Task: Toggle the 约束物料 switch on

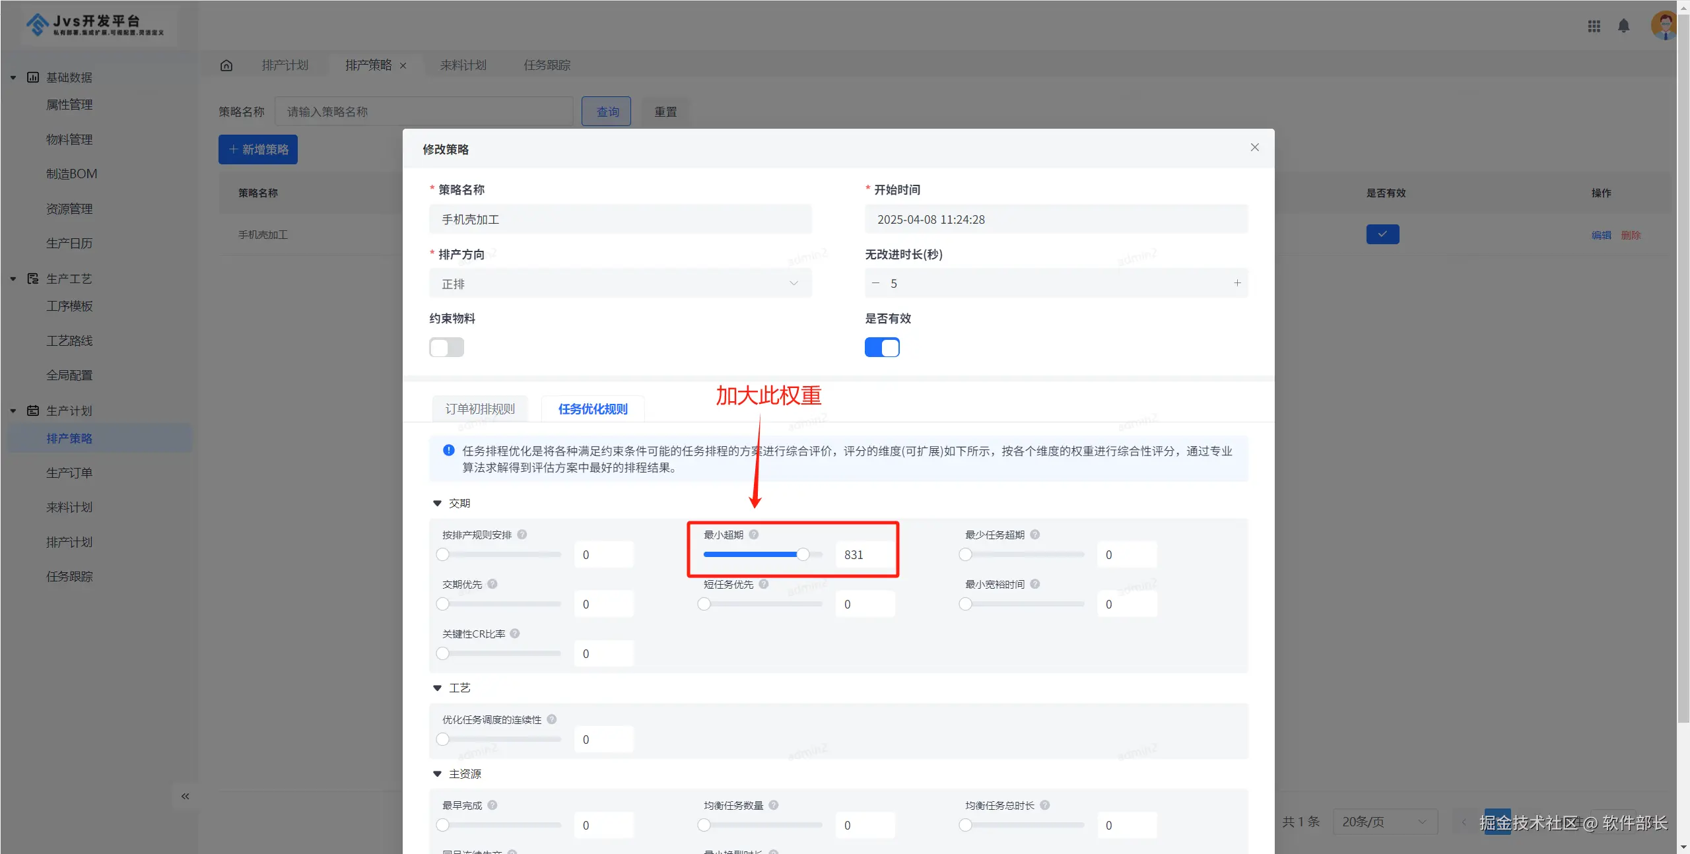Action: click(447, 347)
